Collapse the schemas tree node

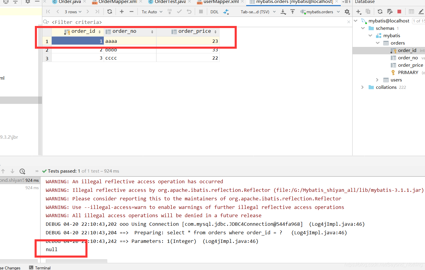tap(363, 28)
